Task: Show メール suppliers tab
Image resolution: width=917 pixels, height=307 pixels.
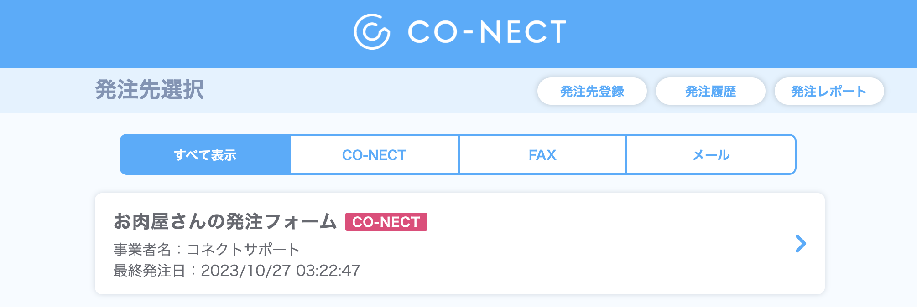Action: [711, 154]
